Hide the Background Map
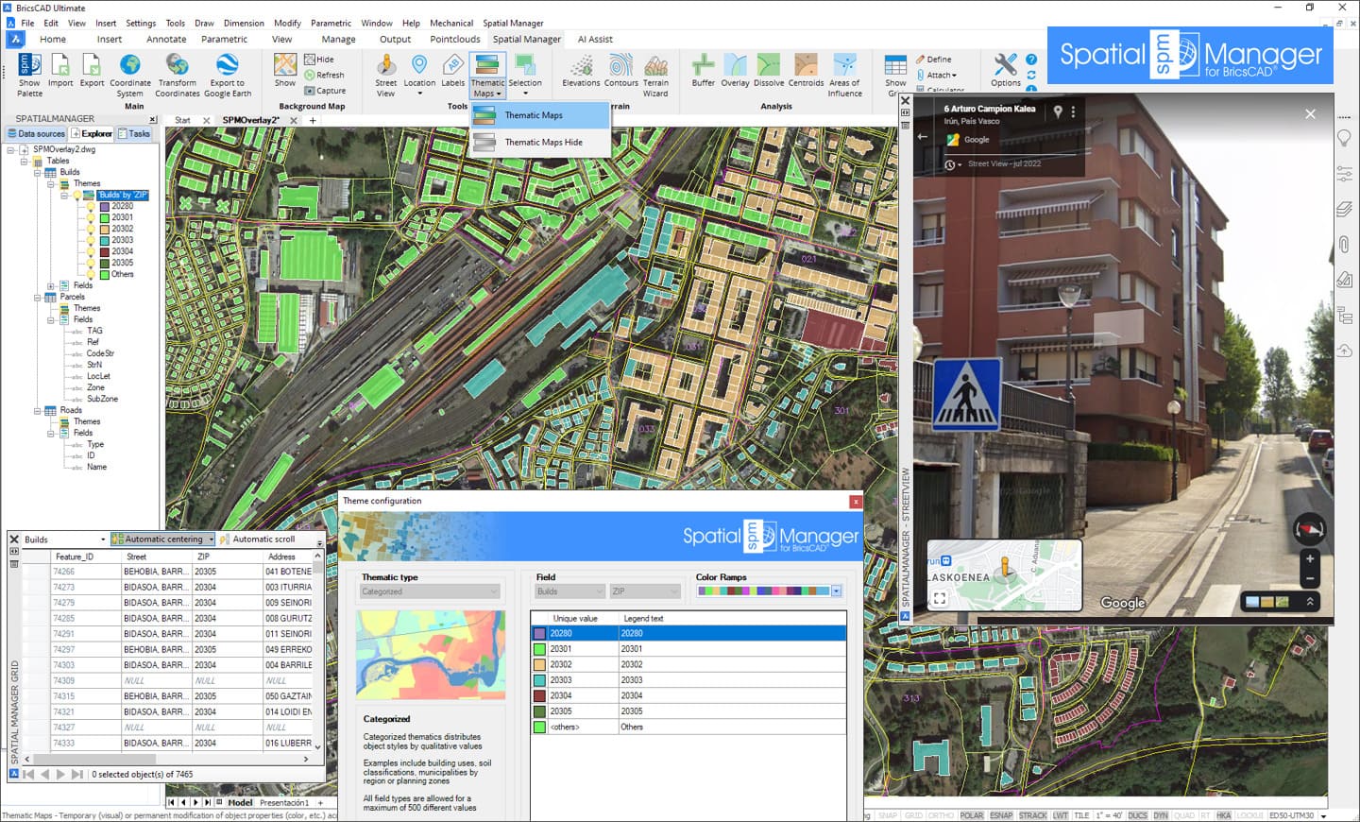1360x822 pixels. click(x=319, y=59)
